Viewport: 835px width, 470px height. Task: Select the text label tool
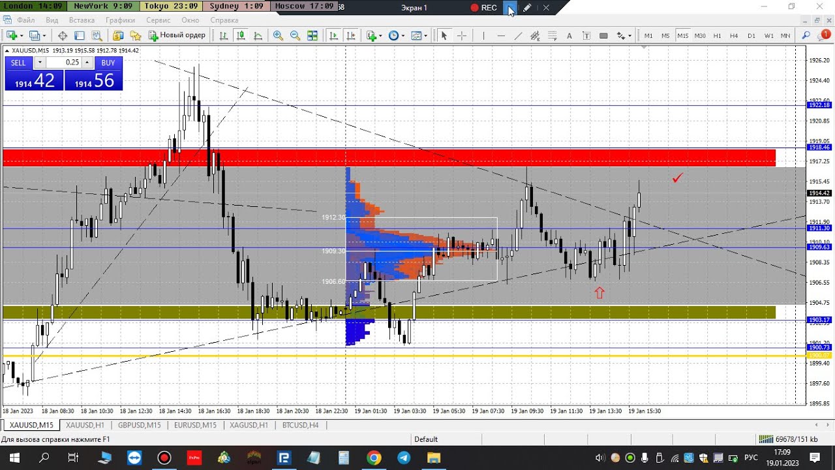[x=586, y=35]
